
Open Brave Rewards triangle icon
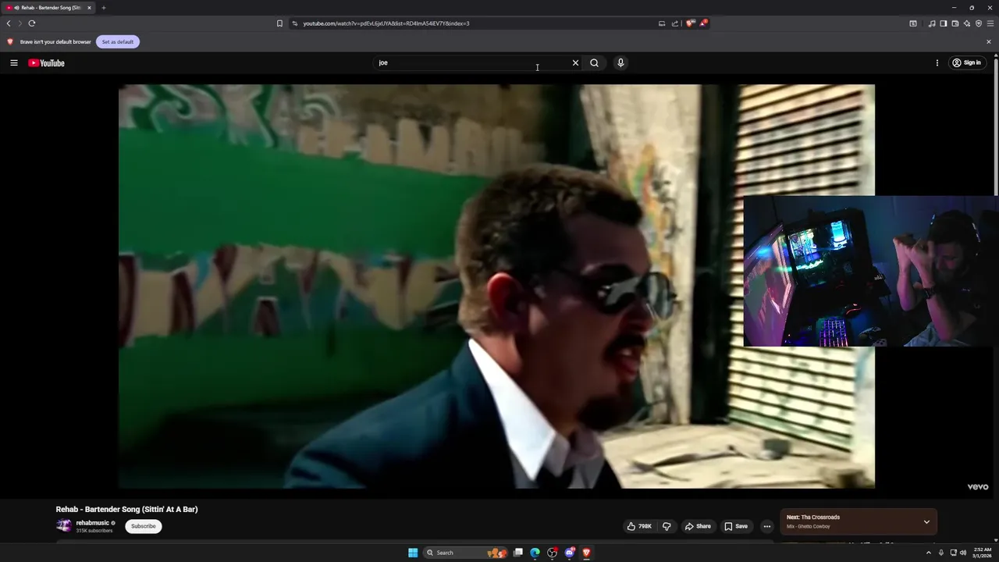(703, 23)
